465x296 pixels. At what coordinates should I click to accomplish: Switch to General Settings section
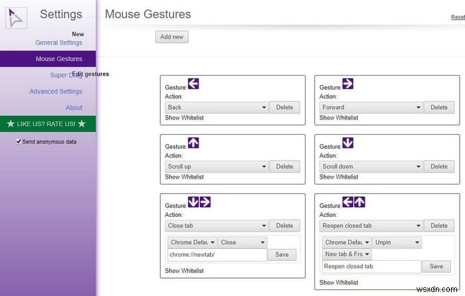coord(58,42)
